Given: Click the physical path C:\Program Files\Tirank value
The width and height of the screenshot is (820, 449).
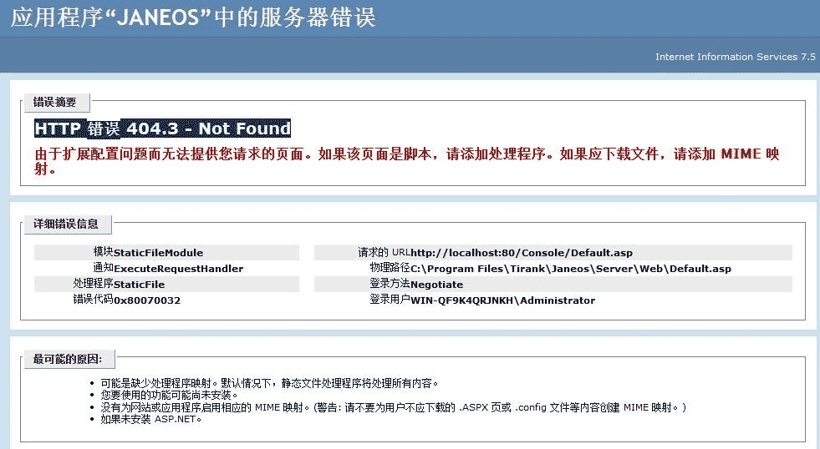Looking at the screenshot, I should pyautogui.click(x=571, y=269).
